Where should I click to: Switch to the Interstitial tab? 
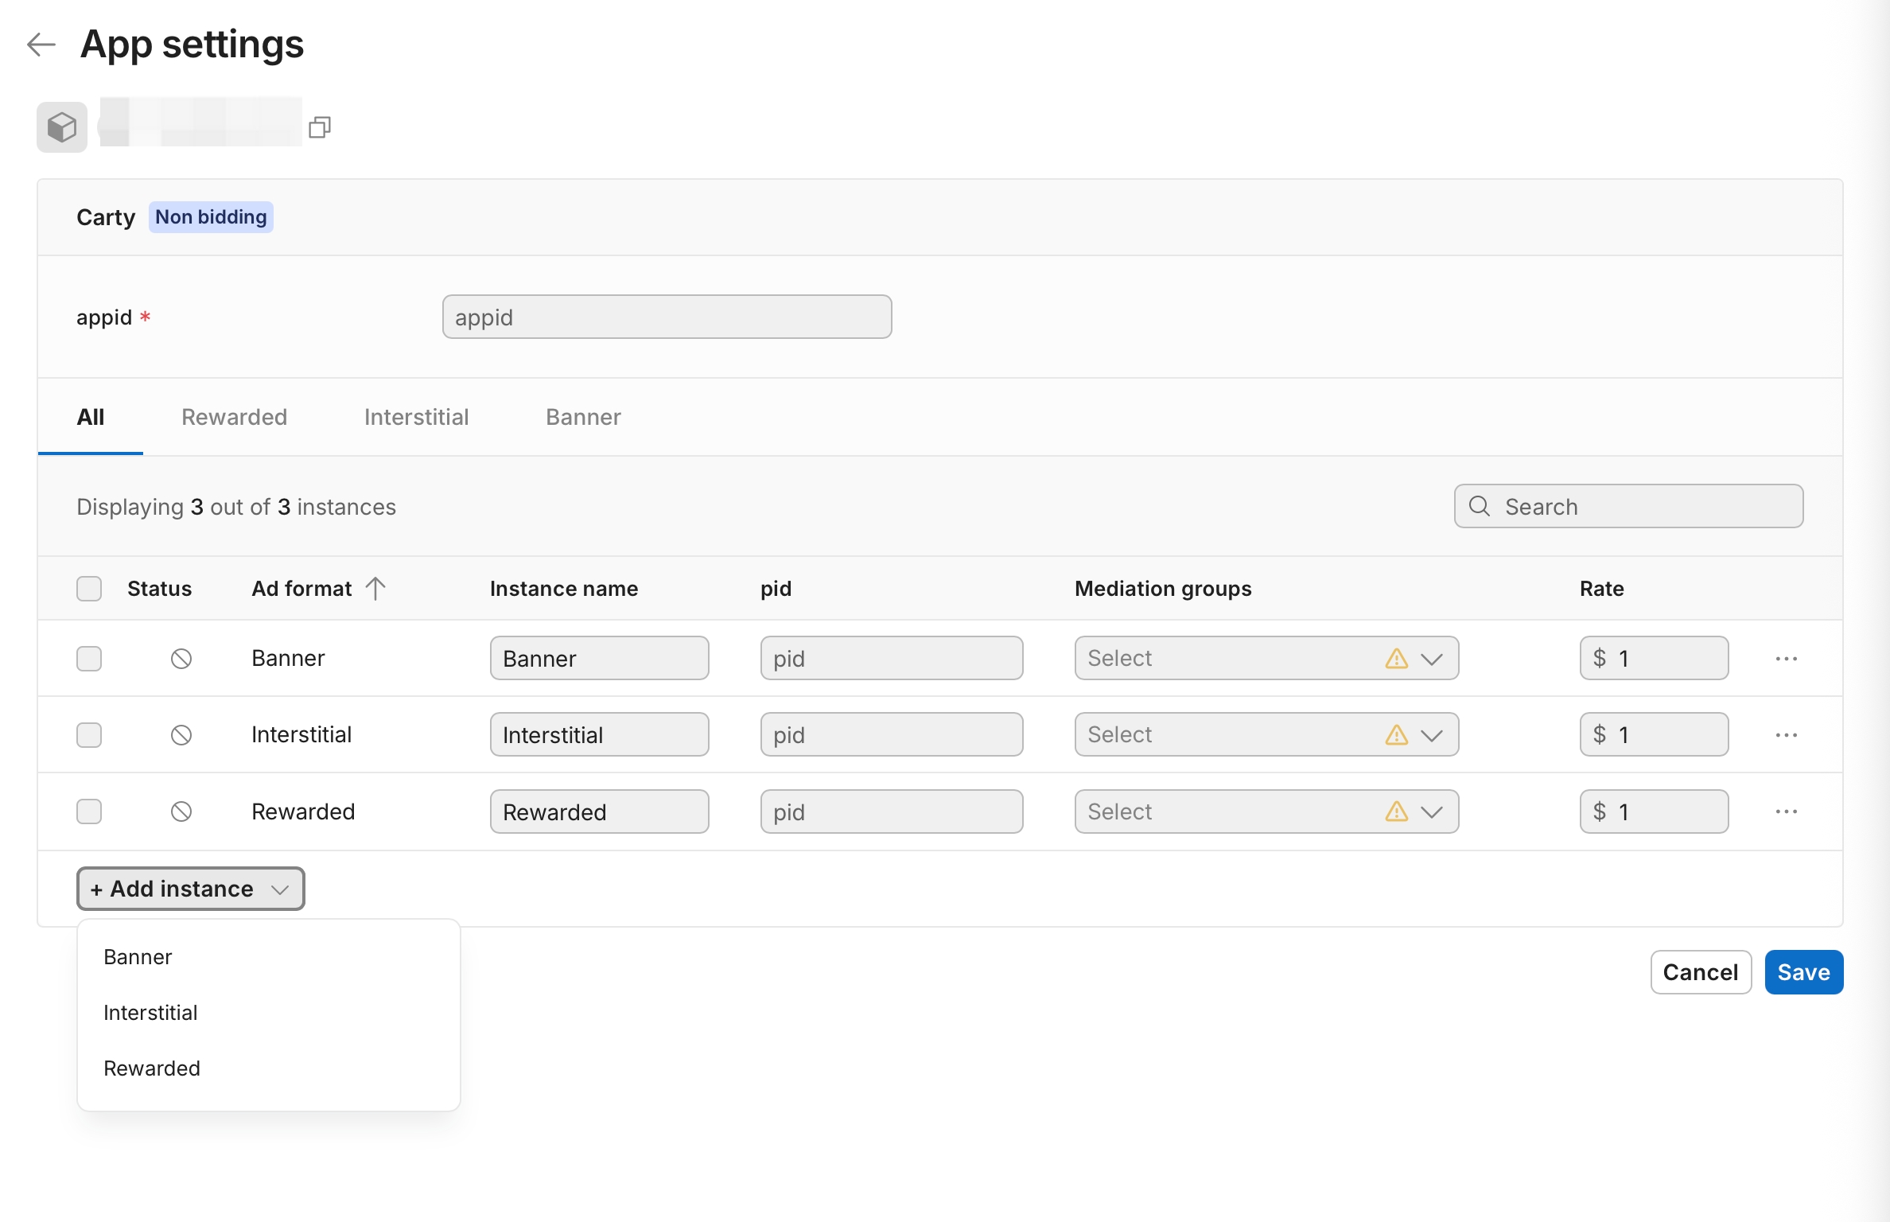pos(416,417)
